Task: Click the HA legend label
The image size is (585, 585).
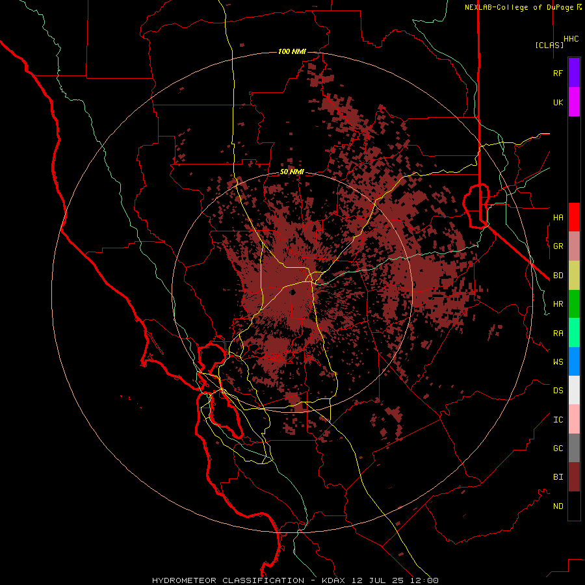Action: pos(558,217)
